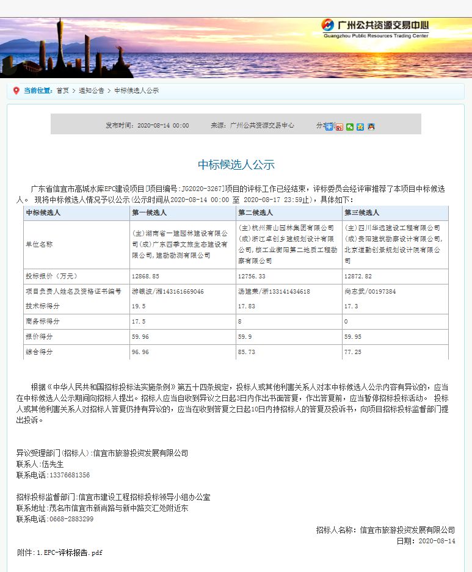The width and height of the screenshot is (472, 572).
Task: Share via WeChat green icon
Action: coord(350,126)
